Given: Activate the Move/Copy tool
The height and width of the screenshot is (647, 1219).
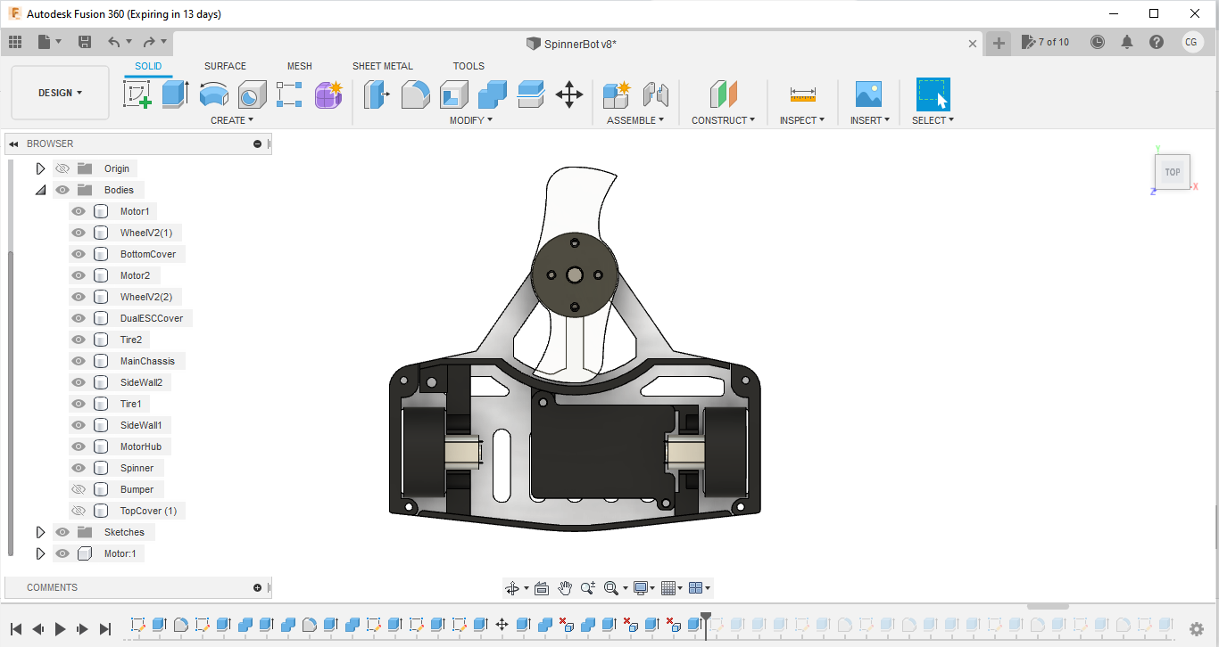Looking at the screenshot, I should click(x=569, y=94).
